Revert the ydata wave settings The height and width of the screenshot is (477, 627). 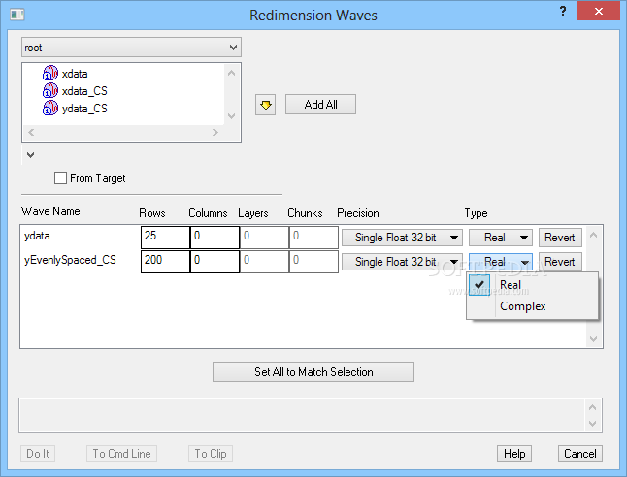(x=560, y=238)
